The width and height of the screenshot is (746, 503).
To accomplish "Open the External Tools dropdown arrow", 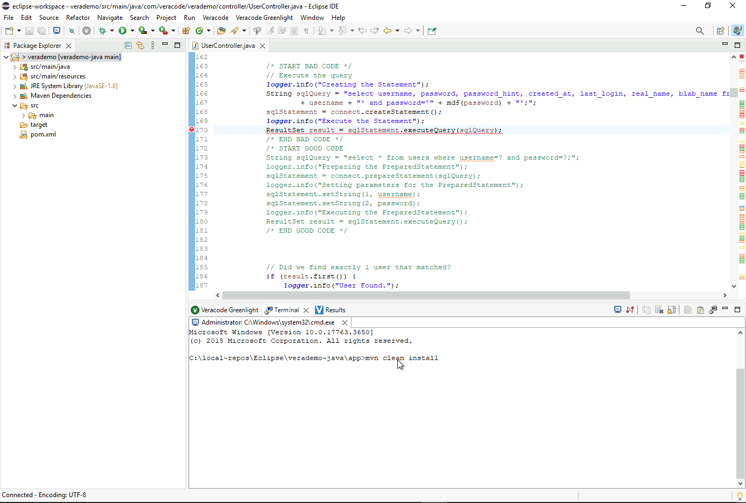I will (x=173, y=31).
